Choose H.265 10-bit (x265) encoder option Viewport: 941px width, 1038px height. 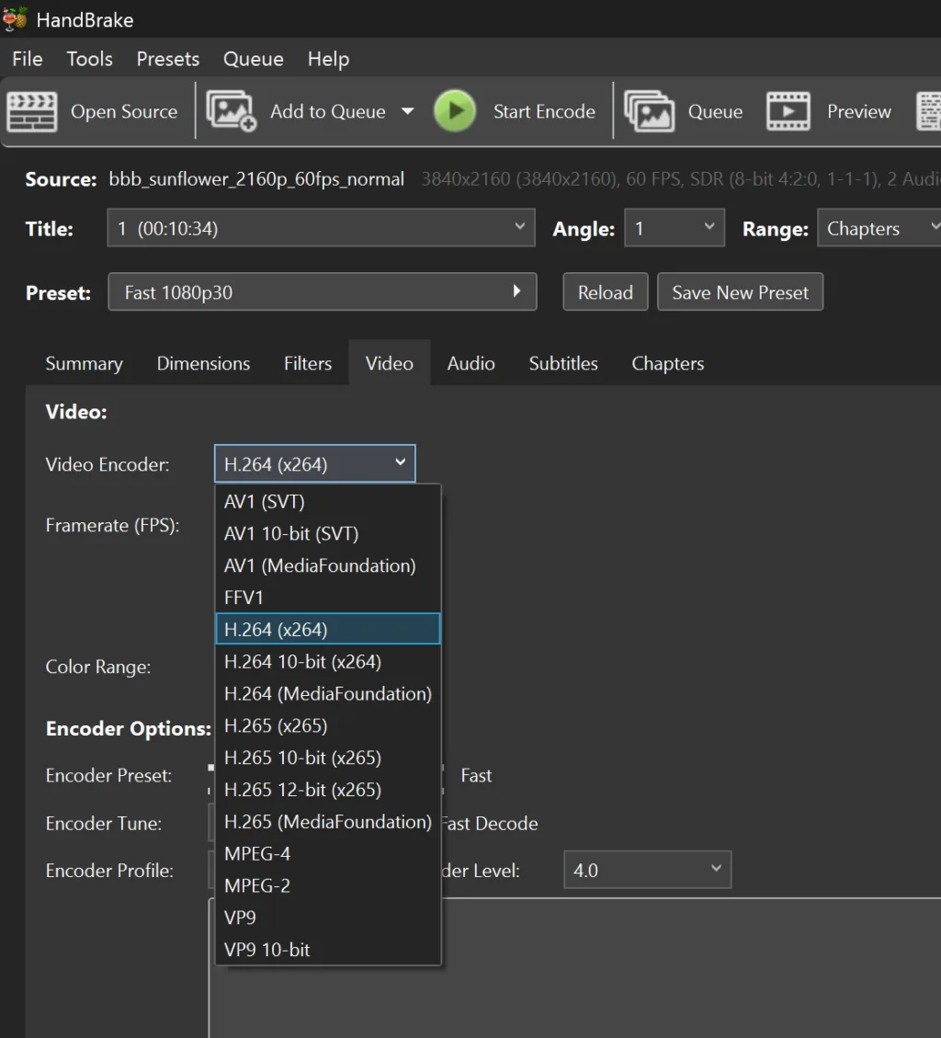[x=328, y=758]
